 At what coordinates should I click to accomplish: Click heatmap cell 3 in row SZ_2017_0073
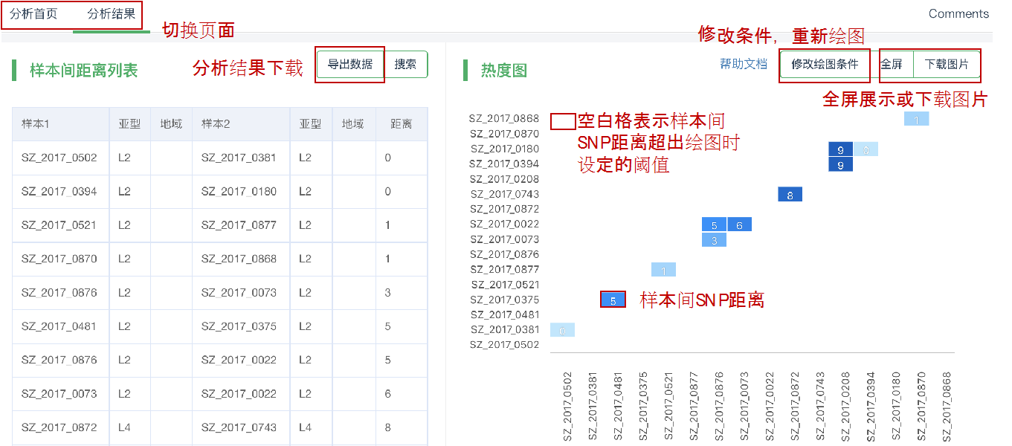pyautogui.click(x=714, y=240)
